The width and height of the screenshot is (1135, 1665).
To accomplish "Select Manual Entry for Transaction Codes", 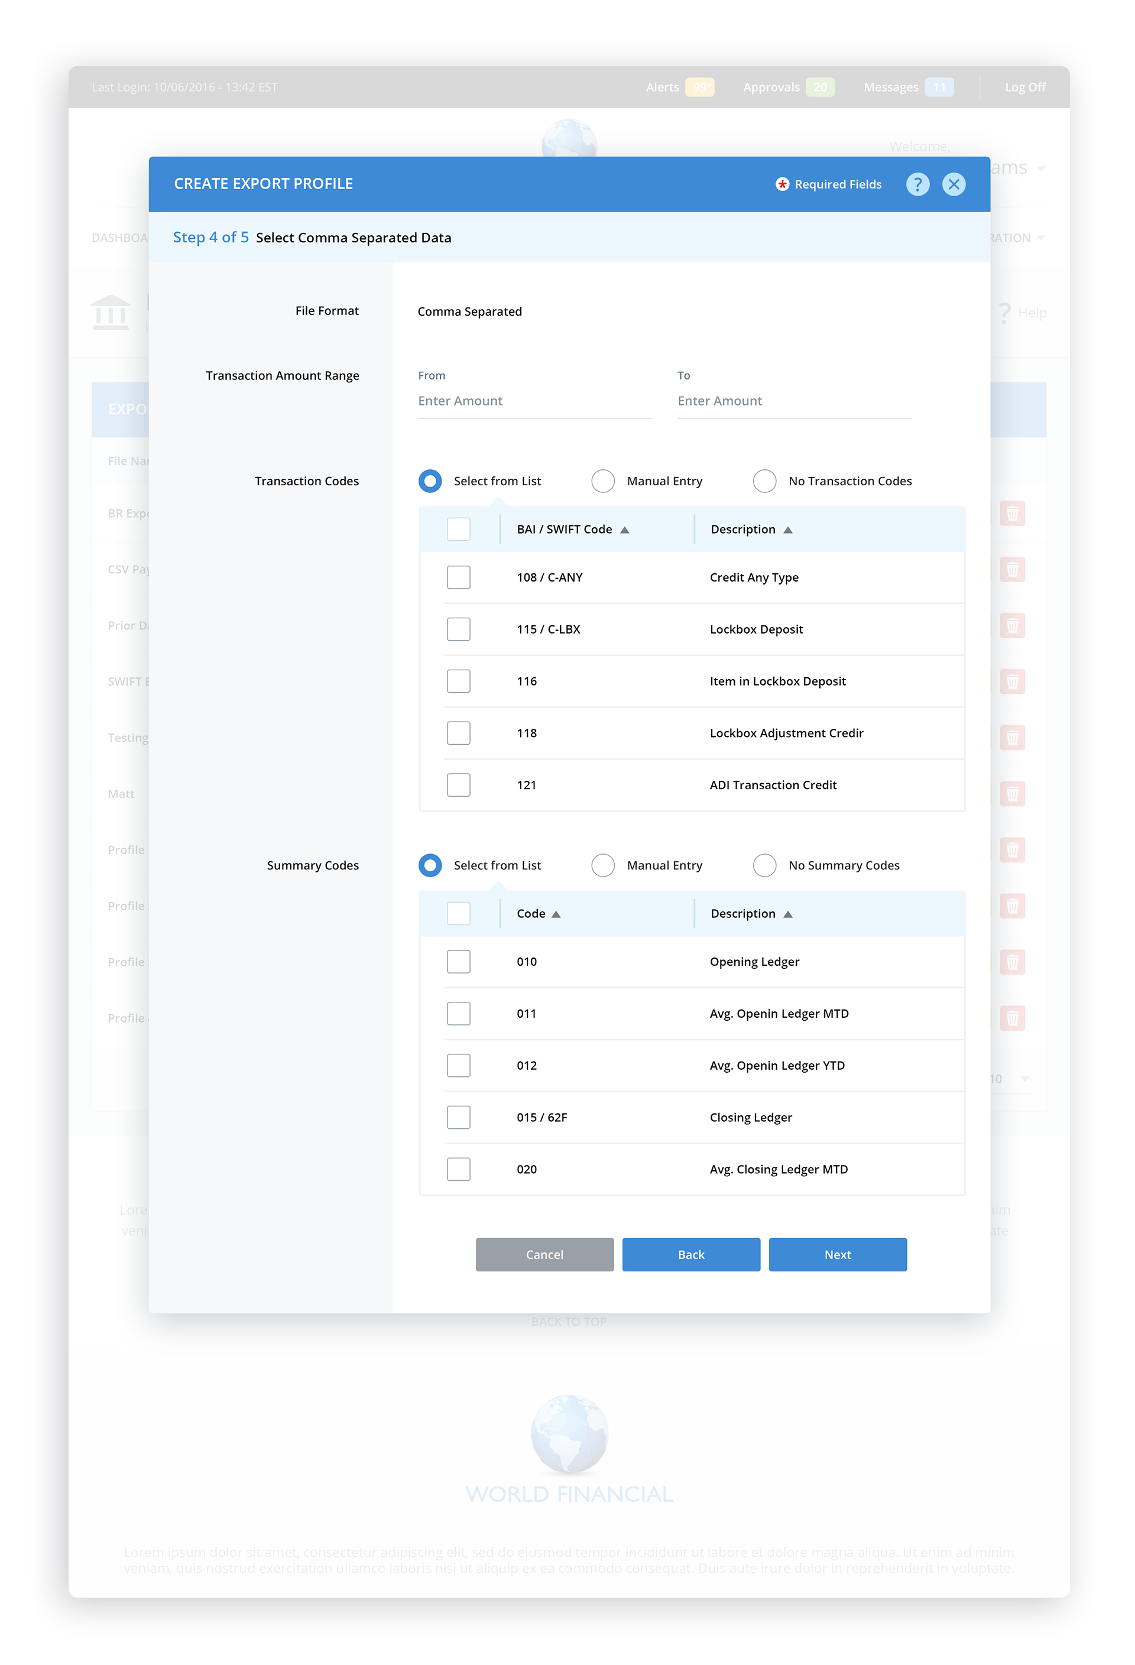I will pyautogui.click(x=604, y=482).
